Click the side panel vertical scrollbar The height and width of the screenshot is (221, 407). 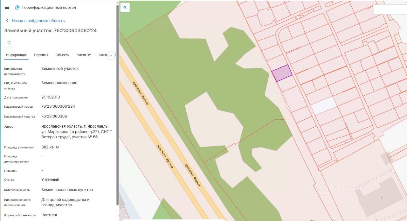(x=118, y=104)
